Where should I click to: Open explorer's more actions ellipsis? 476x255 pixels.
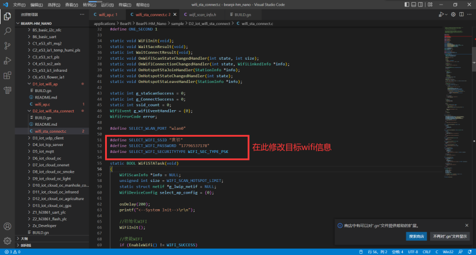(83, 14)
